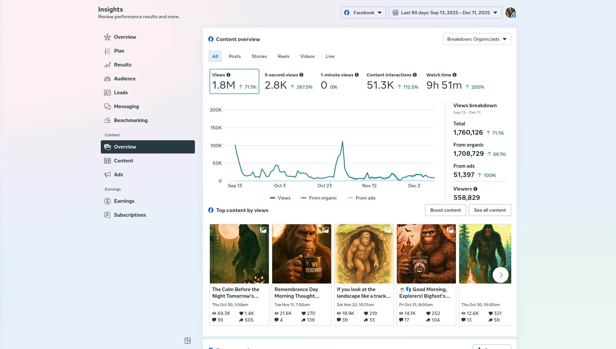Toggle the From organic legend series

(319, 198)
